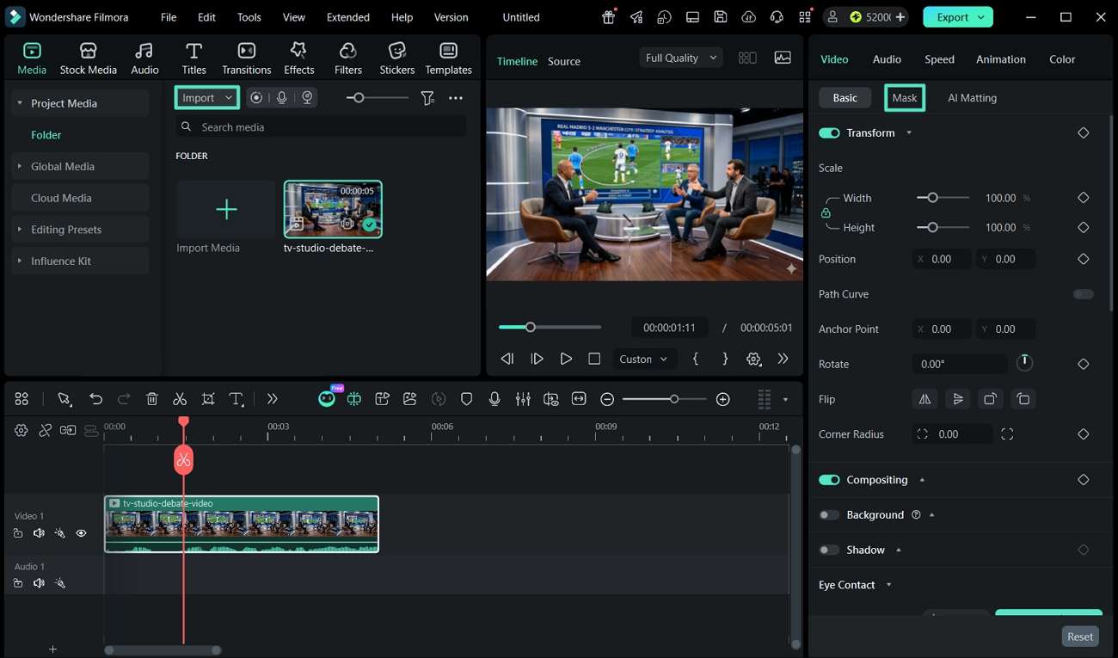Viewport: 1118px width, 658px height.
Task: Toggle the Transform switch
Action: [x=829, y=133]
